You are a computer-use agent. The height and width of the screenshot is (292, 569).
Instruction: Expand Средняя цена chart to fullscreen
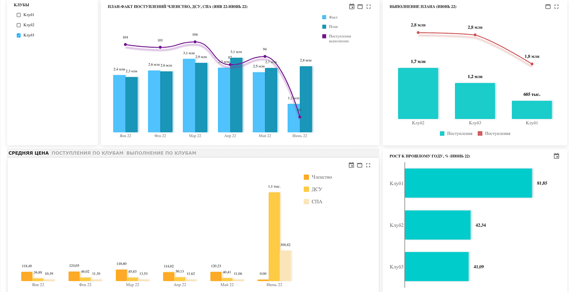(x=368, y=165)
